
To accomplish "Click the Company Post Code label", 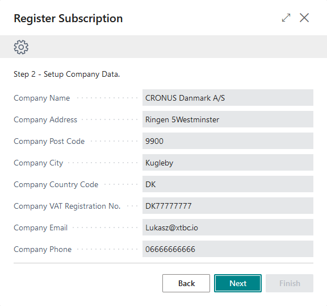I will (x=49, y=141).
